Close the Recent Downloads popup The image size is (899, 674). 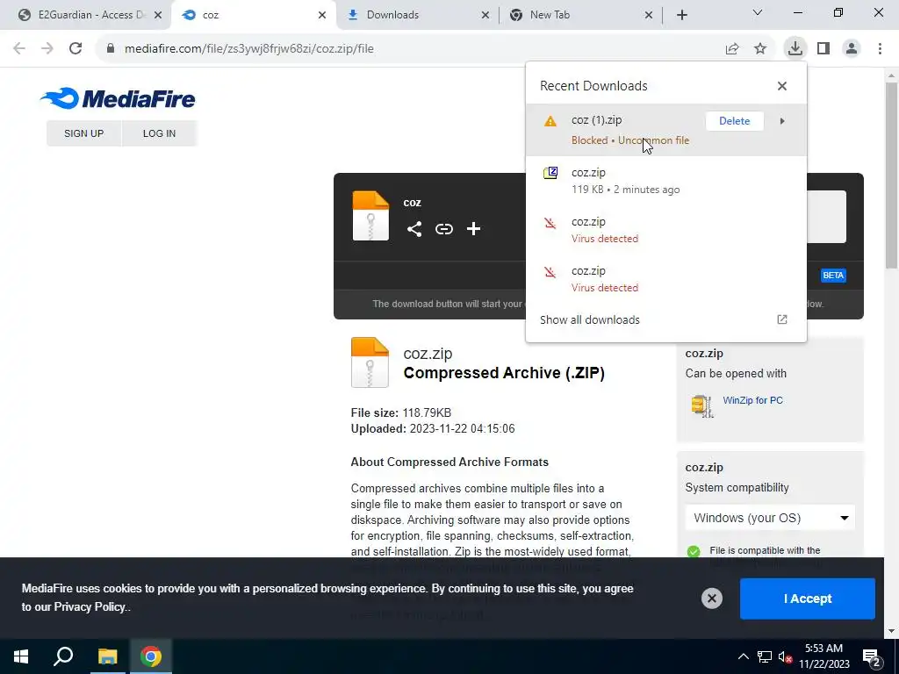click(782, 86)
